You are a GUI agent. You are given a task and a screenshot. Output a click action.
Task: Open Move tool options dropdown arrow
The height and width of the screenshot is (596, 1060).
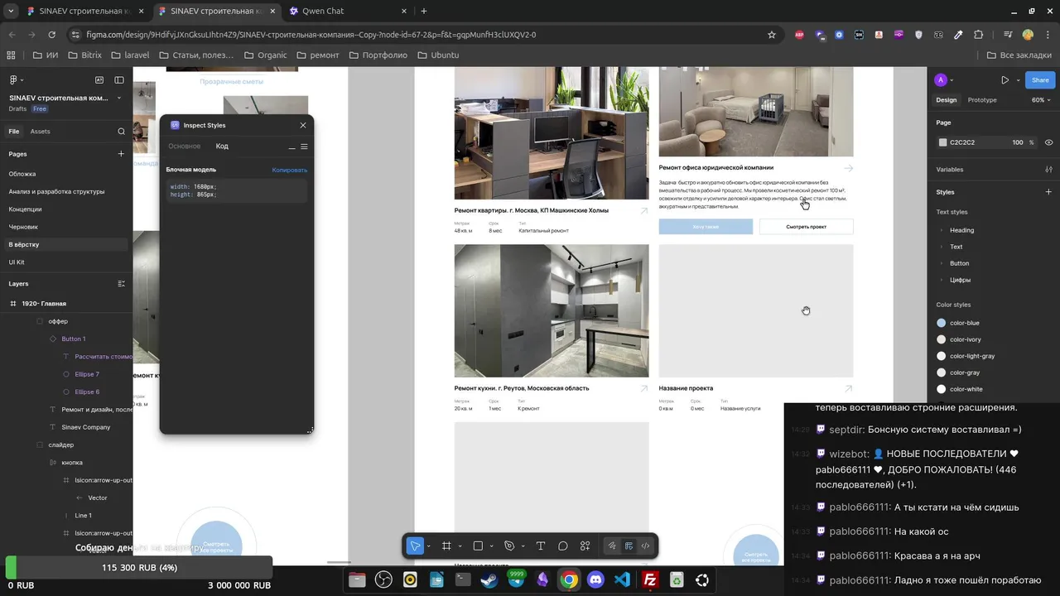(x=428, y=546)
